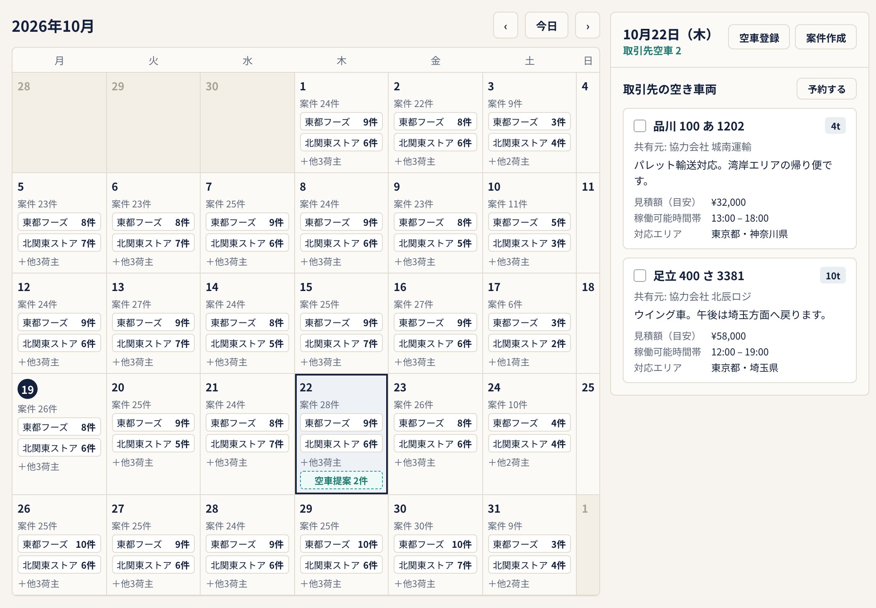Go to next month with right chevron

click(587, 26)
